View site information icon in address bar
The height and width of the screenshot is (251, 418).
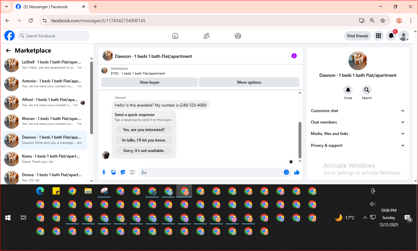click(x=45, y=21)
